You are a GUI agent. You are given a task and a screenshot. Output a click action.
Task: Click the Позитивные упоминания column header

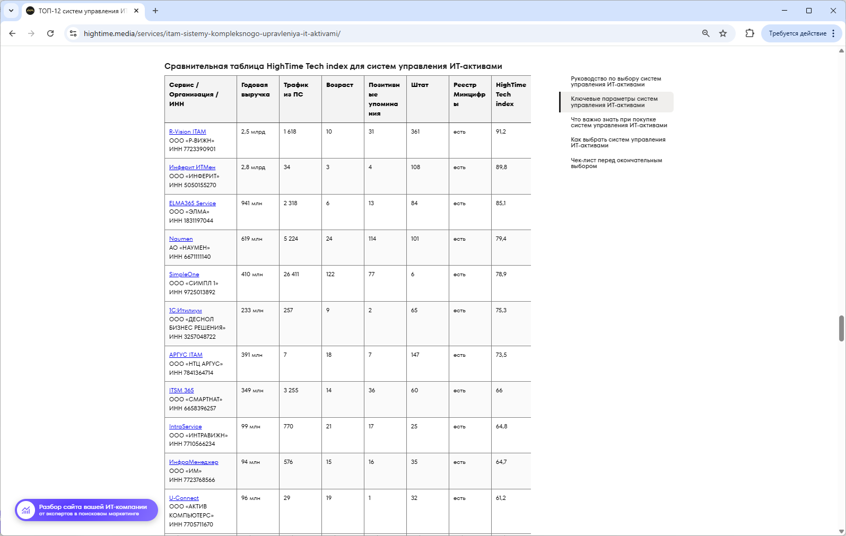pos(384,99)
